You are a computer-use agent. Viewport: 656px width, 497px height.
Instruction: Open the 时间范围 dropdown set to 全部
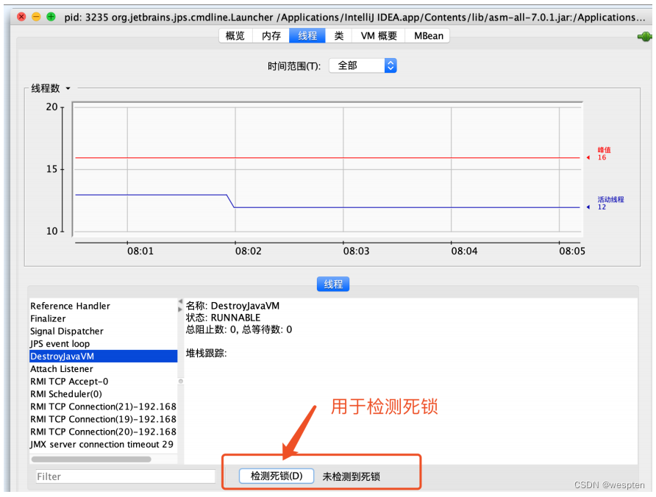coord(363,65)
